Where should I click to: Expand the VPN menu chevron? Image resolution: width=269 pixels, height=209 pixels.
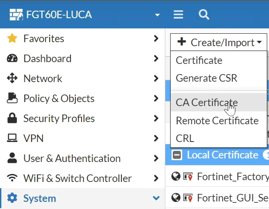156,138
